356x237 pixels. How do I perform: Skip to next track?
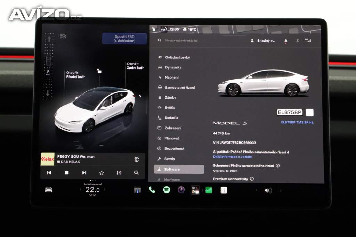pyautogui.click(x=84, y=173)
